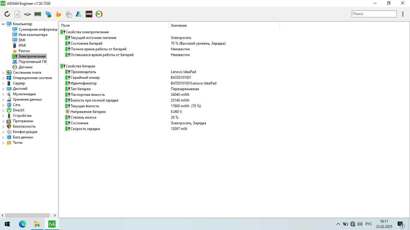410x230 pixels.
Task: Click the Поле column header
Action: coord(114,25)
